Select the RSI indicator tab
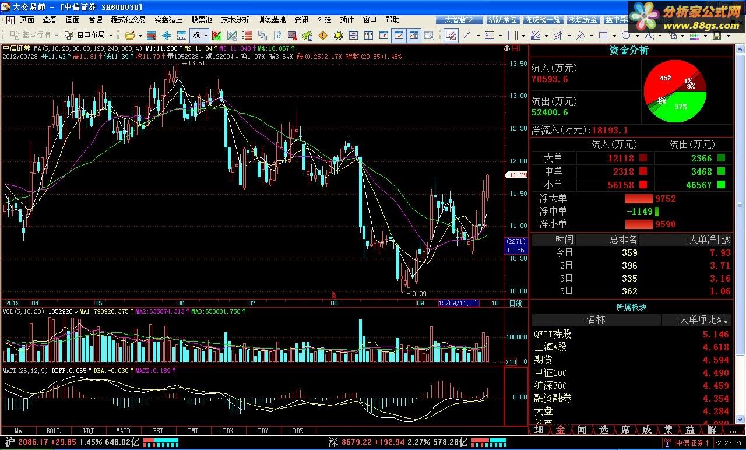746x450 pixels. (158, 431)
